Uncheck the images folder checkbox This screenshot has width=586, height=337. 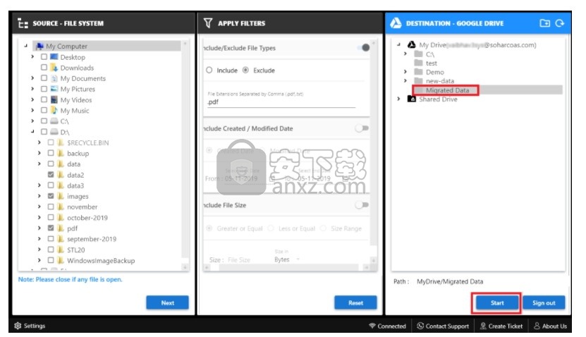click(51, 196)
